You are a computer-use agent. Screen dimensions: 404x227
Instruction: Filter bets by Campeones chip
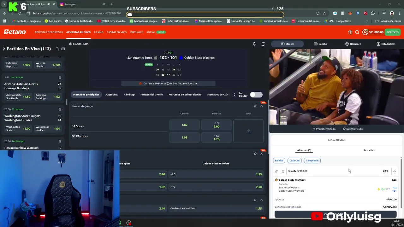pos(312,160)
